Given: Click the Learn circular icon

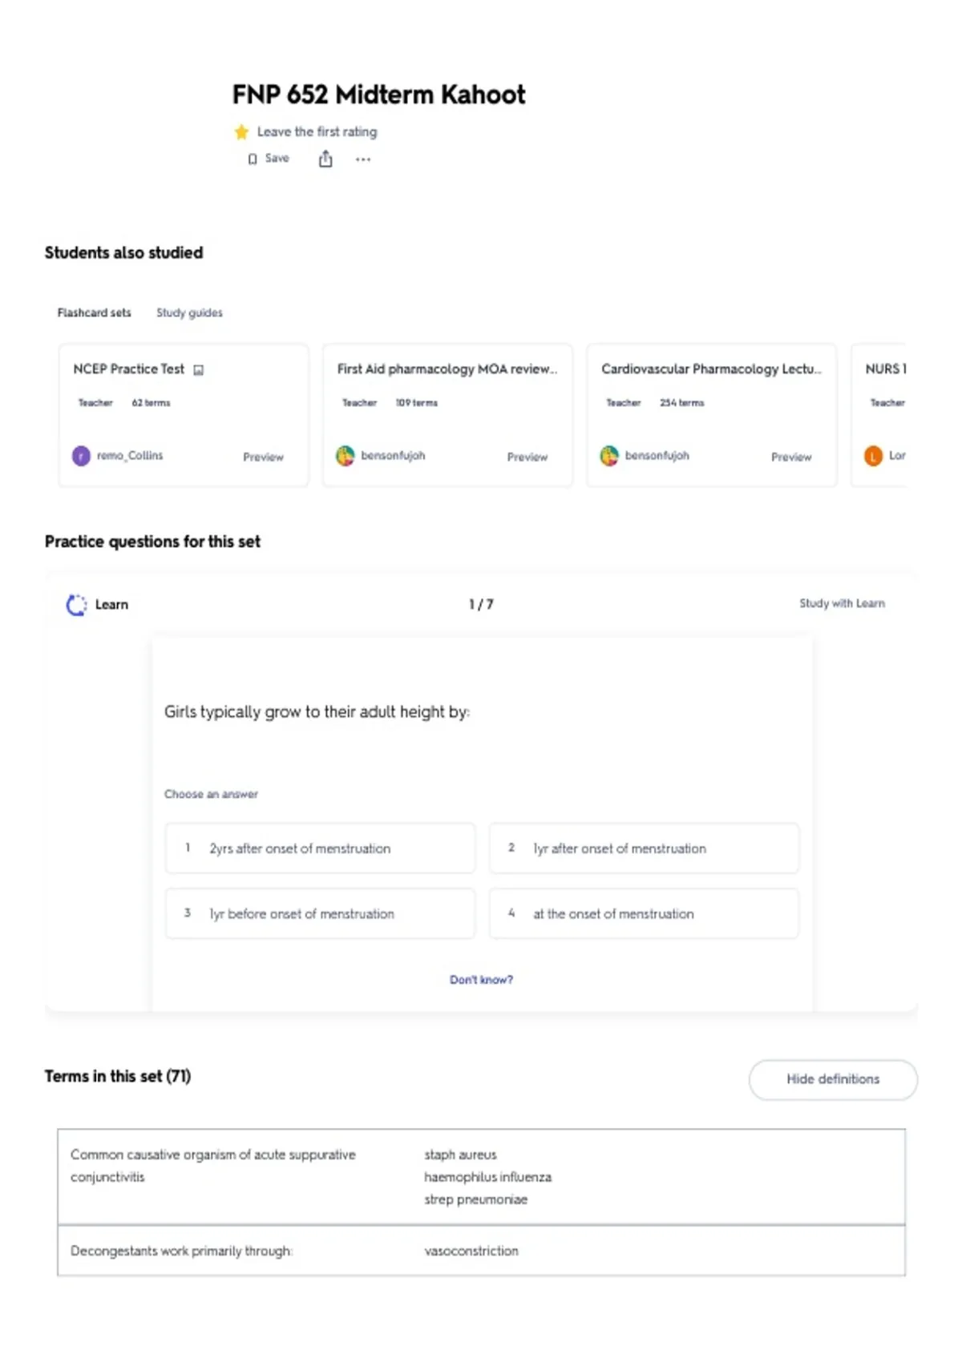Looking at the screenshot, I should (76, 605).
